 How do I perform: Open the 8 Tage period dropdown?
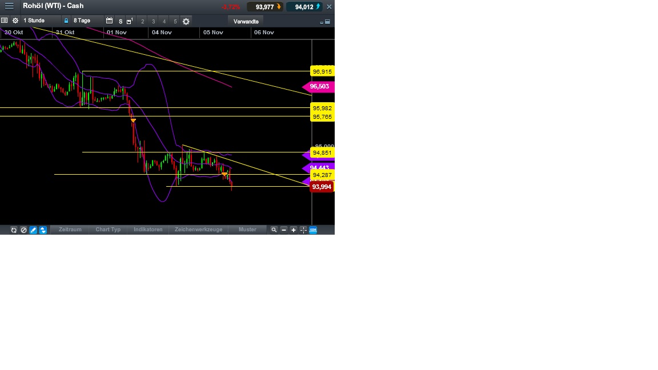point(83,21)
